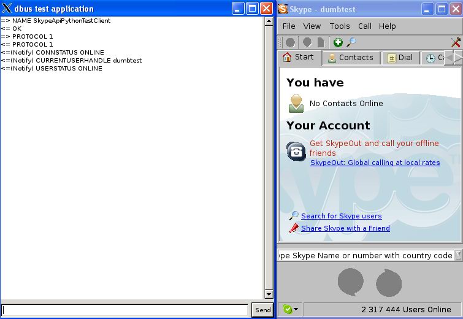Click the No Contacts Online text

point(346,104)
